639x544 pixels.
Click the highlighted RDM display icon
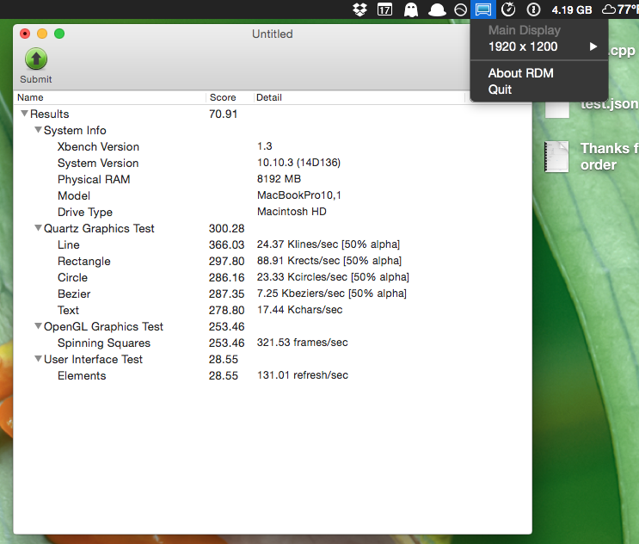(483, 9)
